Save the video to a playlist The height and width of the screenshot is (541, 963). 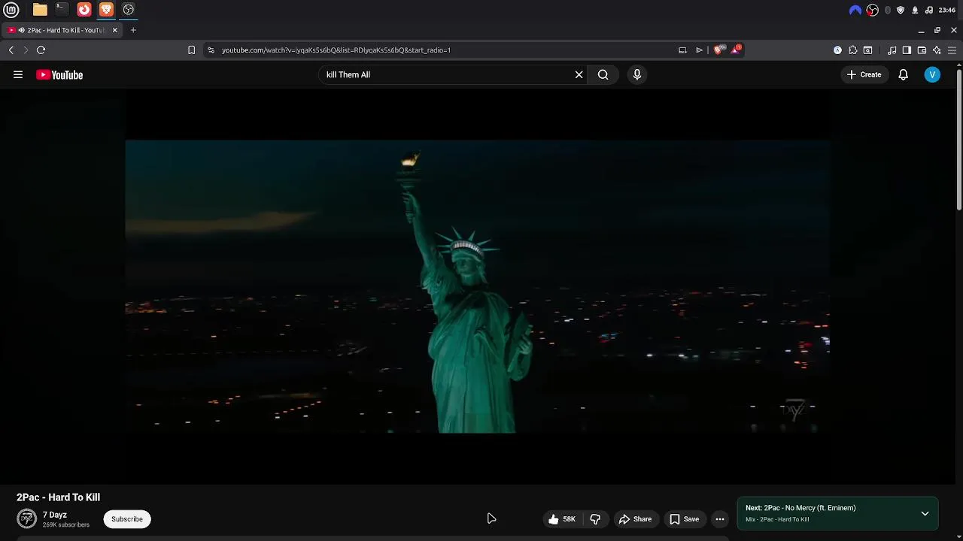(x=684, y=519)
